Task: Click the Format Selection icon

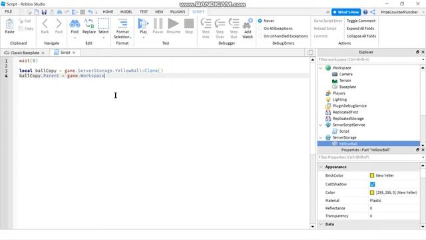Action: pos(122,24)
